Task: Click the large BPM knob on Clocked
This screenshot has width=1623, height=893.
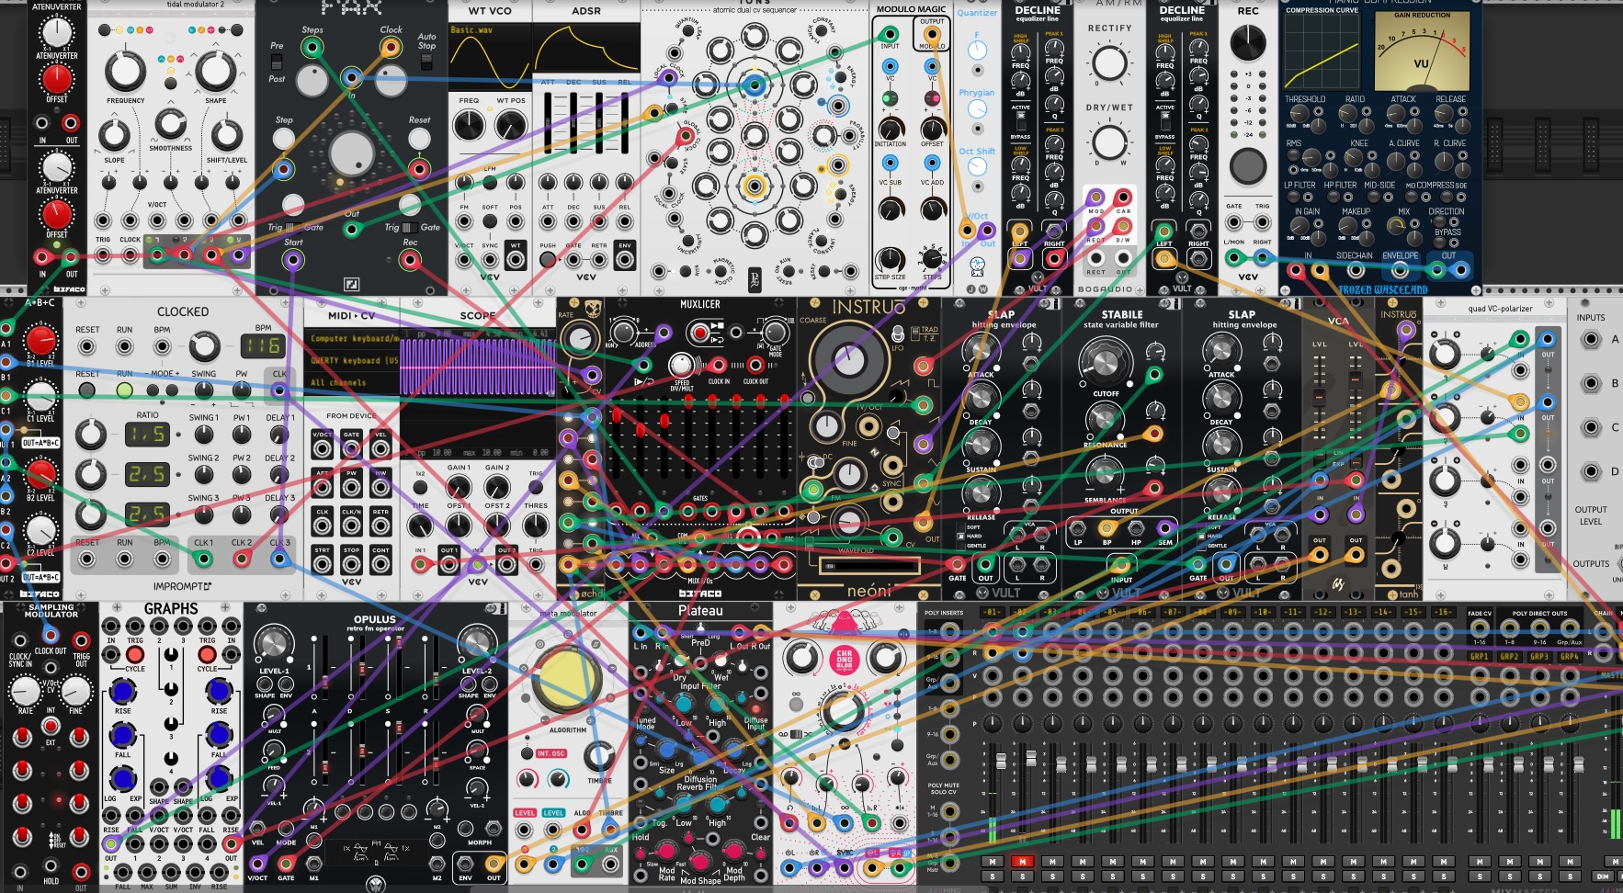Action: click(x=204, y=346)
